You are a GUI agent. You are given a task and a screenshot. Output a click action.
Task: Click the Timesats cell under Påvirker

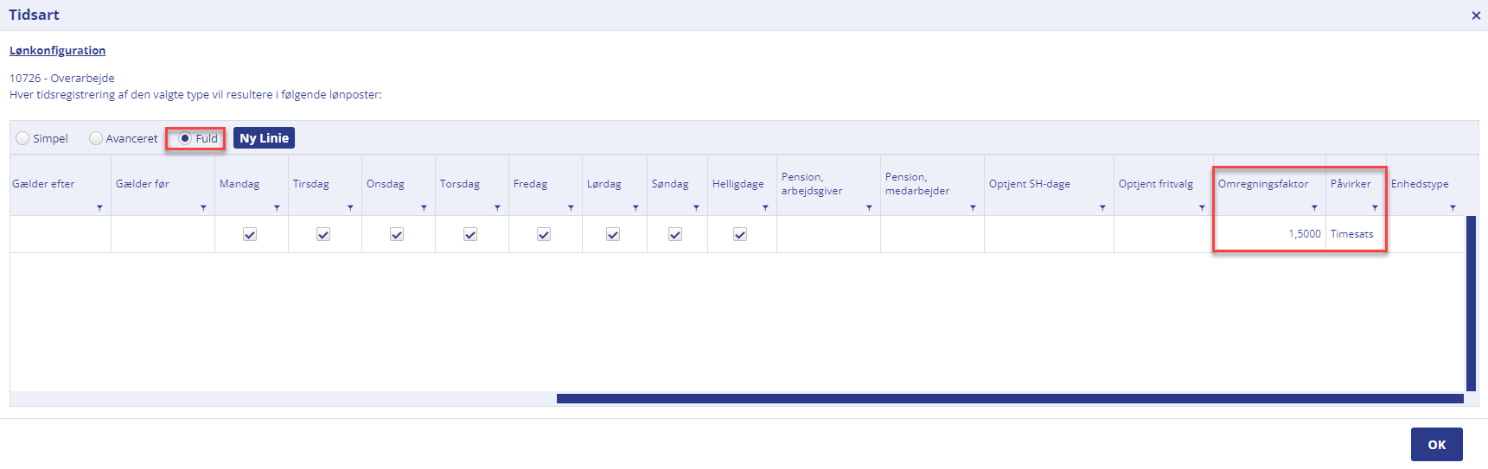point(1356,234)
